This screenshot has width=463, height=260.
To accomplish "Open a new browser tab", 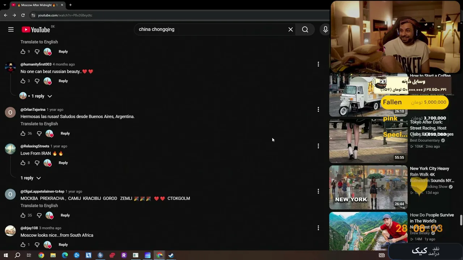I will pos(70,5).
